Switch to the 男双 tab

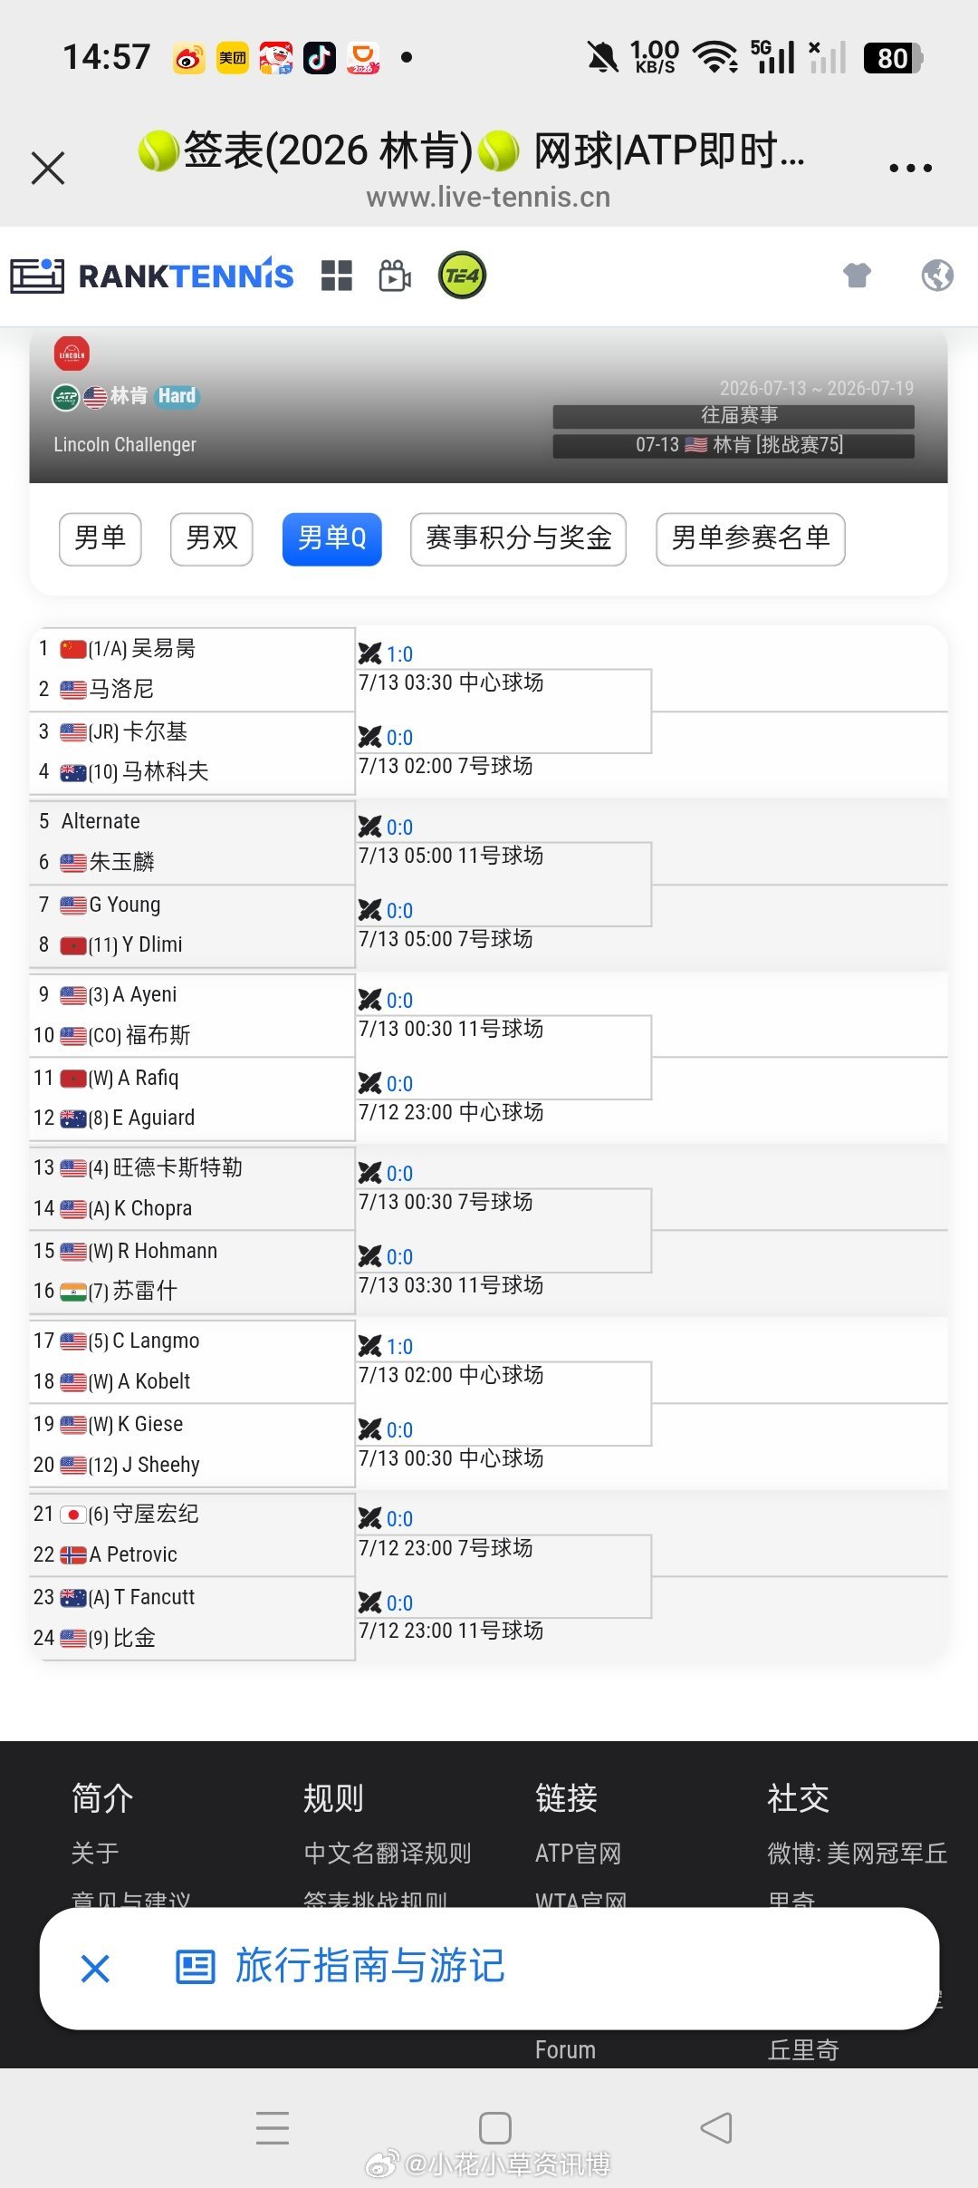[211, 538]
